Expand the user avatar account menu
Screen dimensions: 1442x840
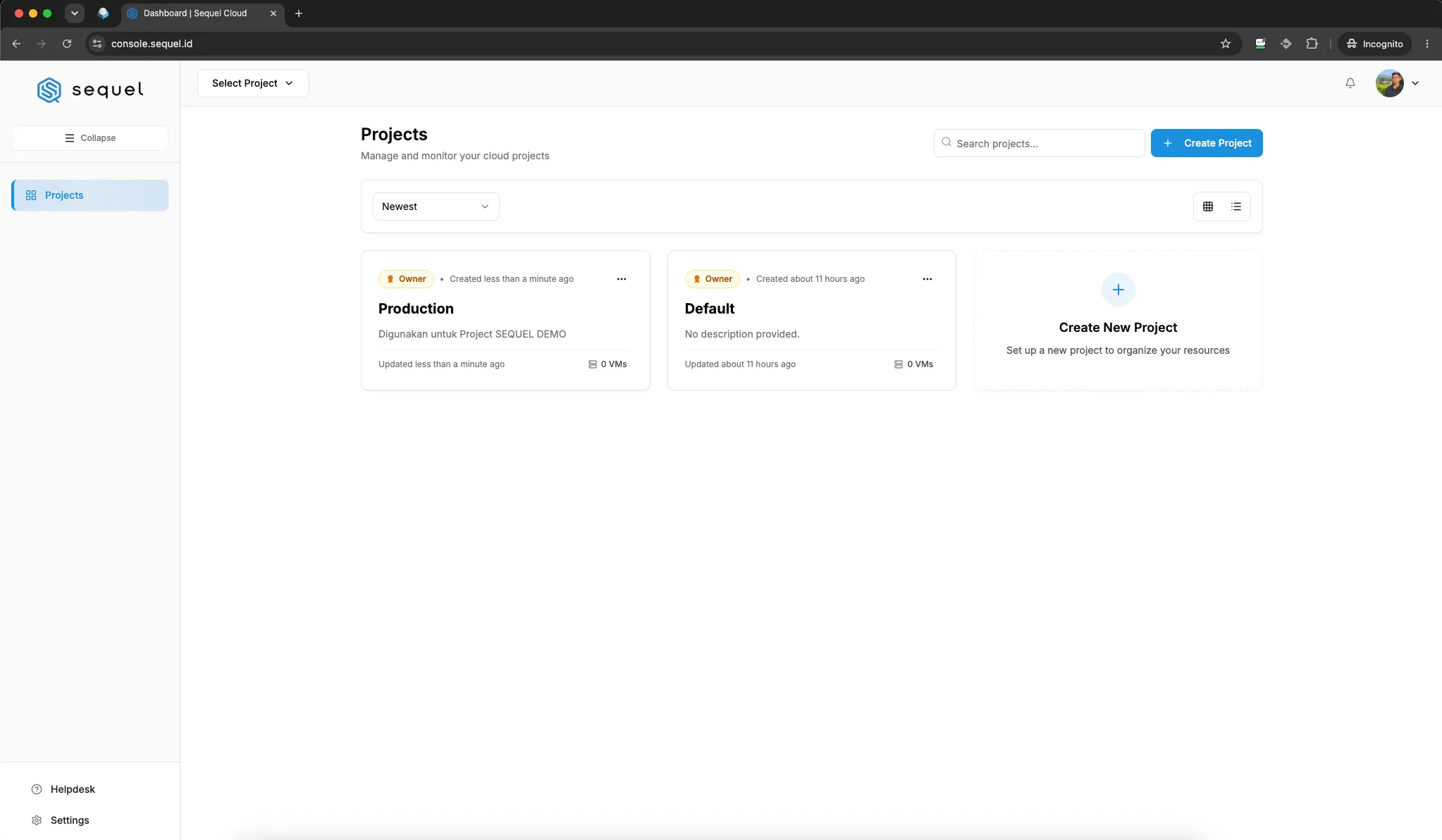point(1398,83)
